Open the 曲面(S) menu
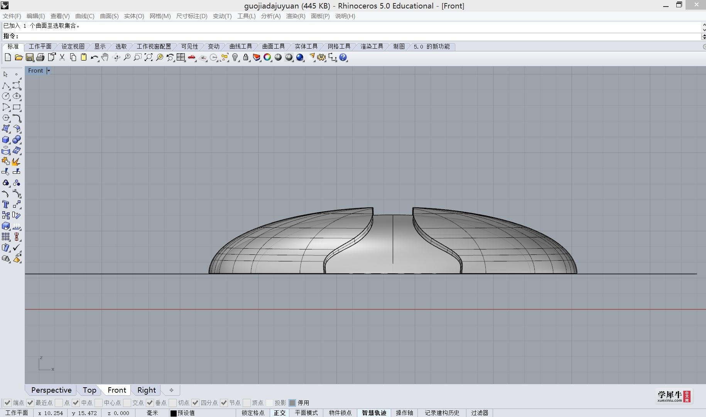 (x=109, y=16)
